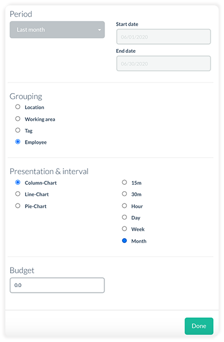Select the Tag grouping radio button
The image size is (224, 342).
point(18,130)
